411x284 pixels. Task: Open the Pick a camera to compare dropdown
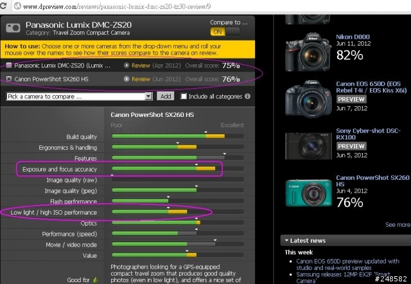click(x=79, y=96)
